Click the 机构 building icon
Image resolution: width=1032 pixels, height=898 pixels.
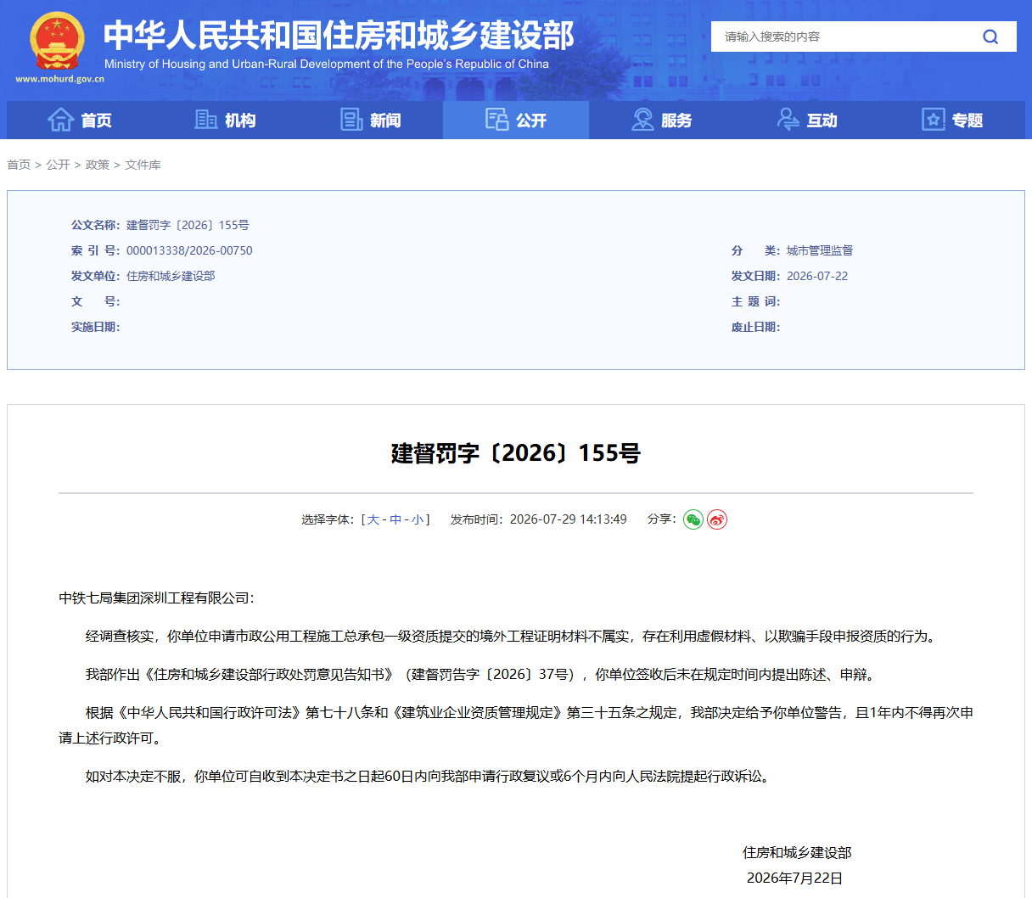[x=206, y=120]
